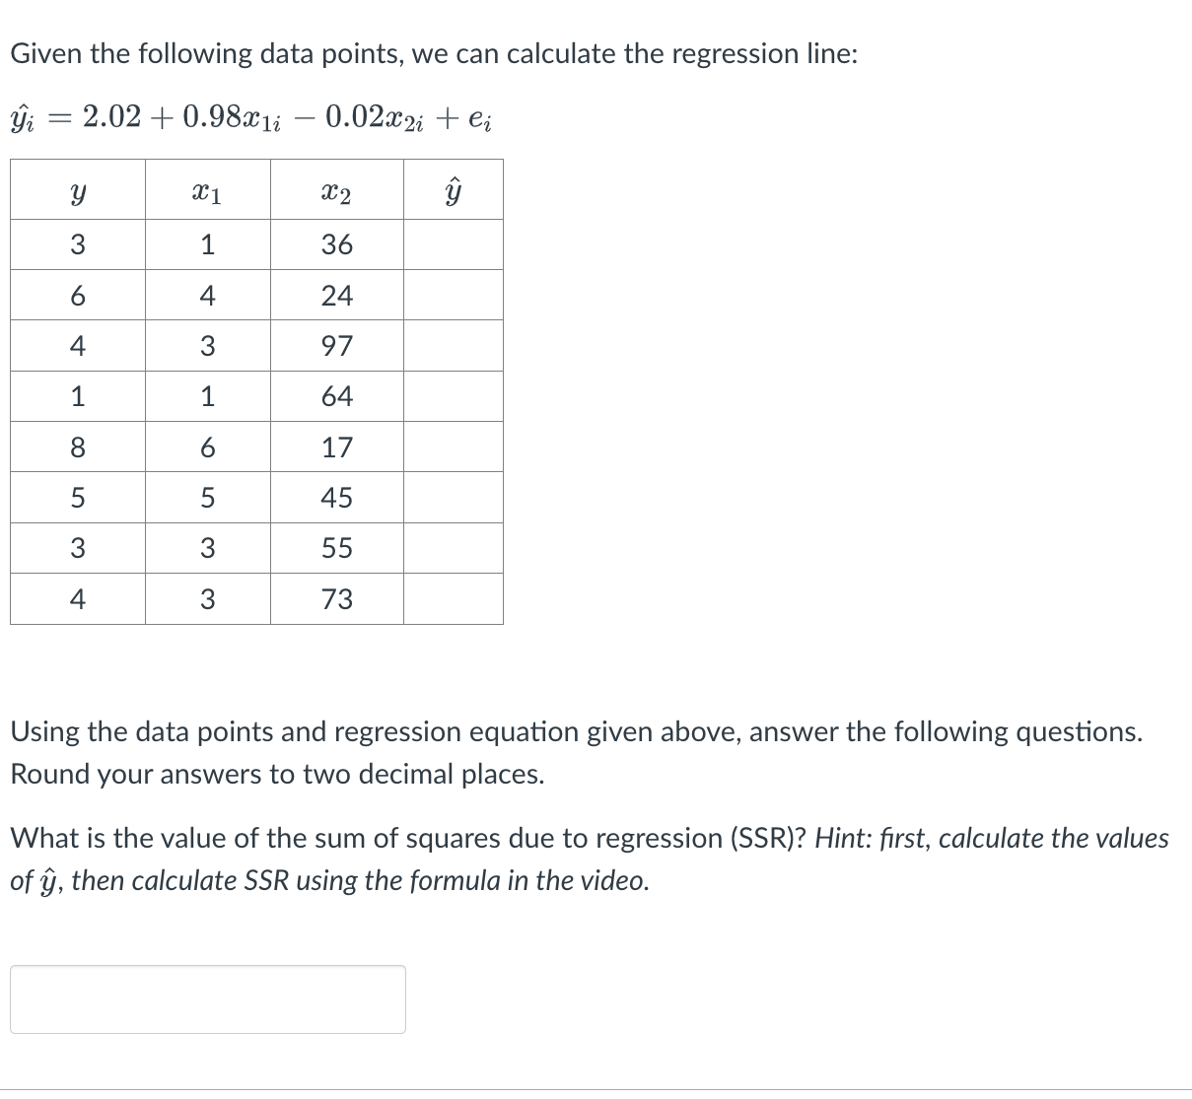Select the cell containing 97

[337, 346]
